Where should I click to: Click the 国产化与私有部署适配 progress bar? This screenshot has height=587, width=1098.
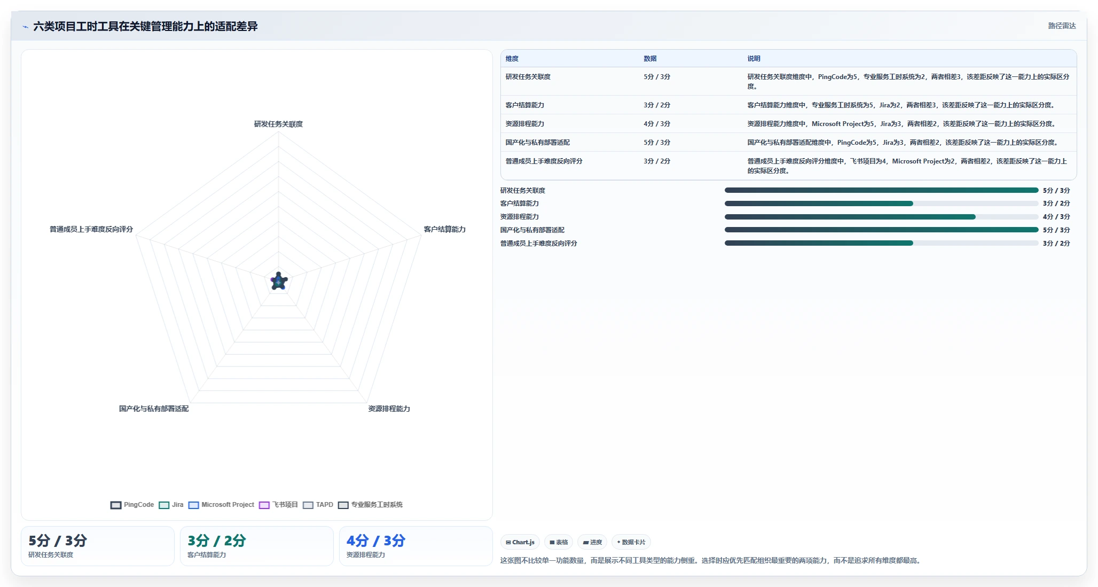tap(881, 230)
